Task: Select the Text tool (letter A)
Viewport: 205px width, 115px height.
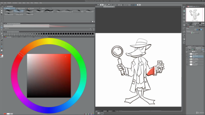Action: click(x=2, y=48)
